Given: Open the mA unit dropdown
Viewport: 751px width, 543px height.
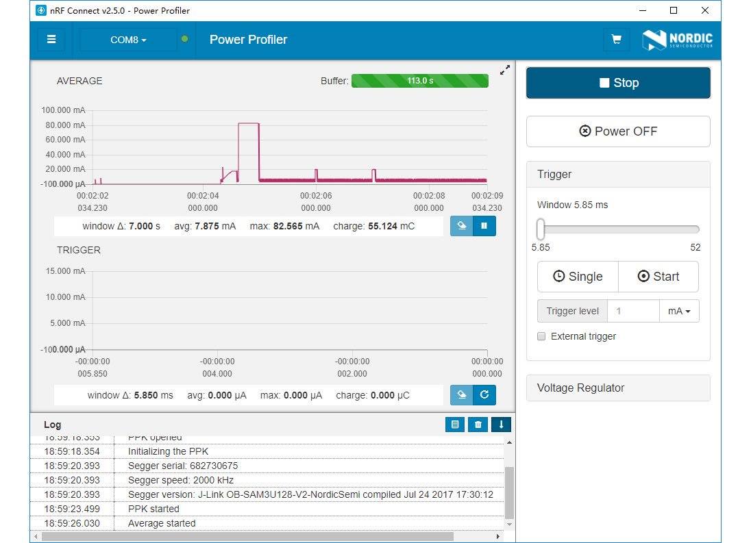Looking at the screenshot, I should [679, 311].
